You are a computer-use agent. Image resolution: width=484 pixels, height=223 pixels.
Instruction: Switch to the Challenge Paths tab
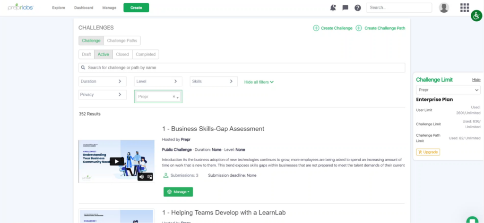point(122,41)
